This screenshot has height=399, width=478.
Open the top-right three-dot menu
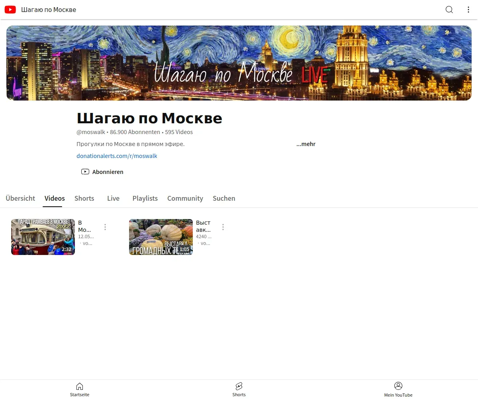coord(468,10)
